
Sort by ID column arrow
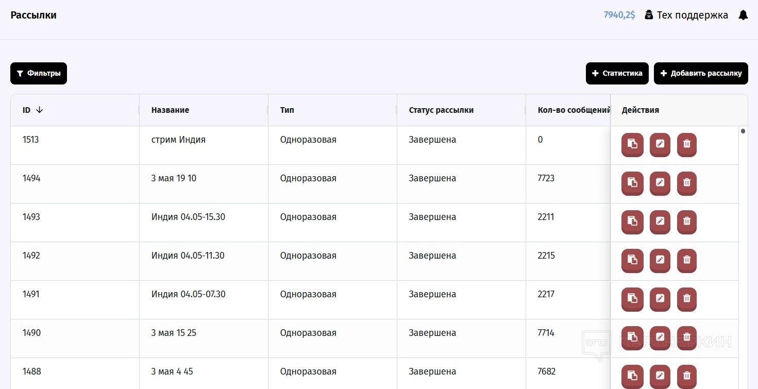click(39, 110)
